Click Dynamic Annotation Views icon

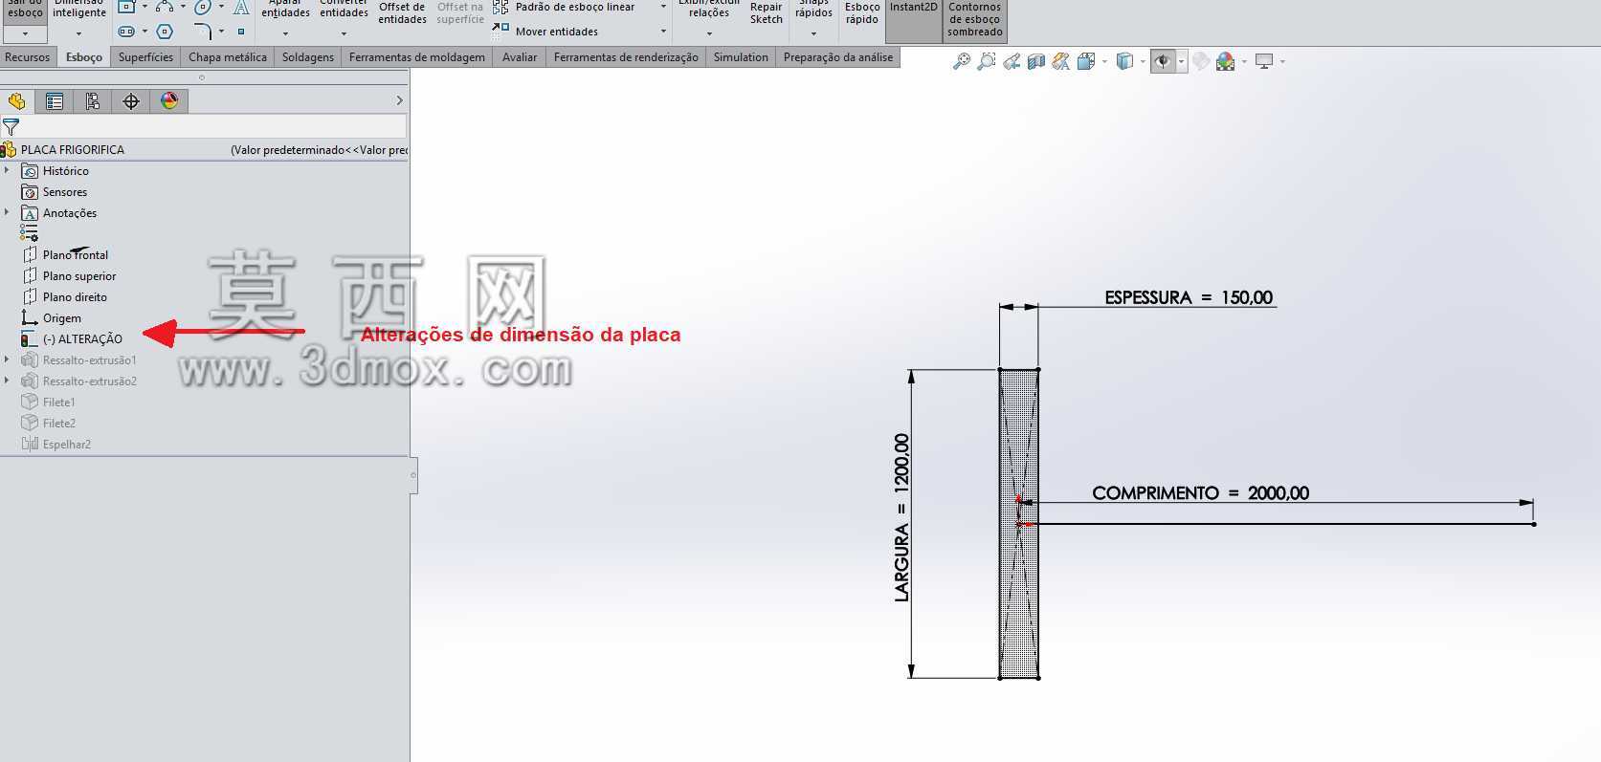[x=1060, y=61]
